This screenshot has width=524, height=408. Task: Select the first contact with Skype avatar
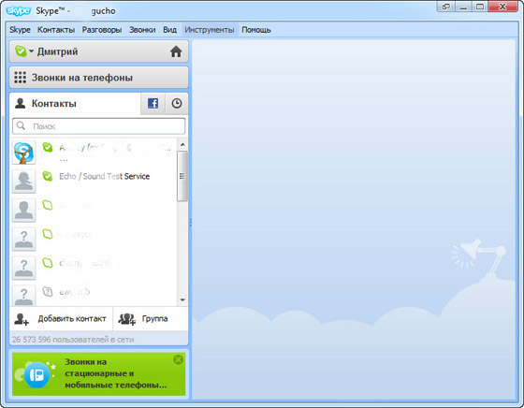pyautogui.click(x=23, y=153)
